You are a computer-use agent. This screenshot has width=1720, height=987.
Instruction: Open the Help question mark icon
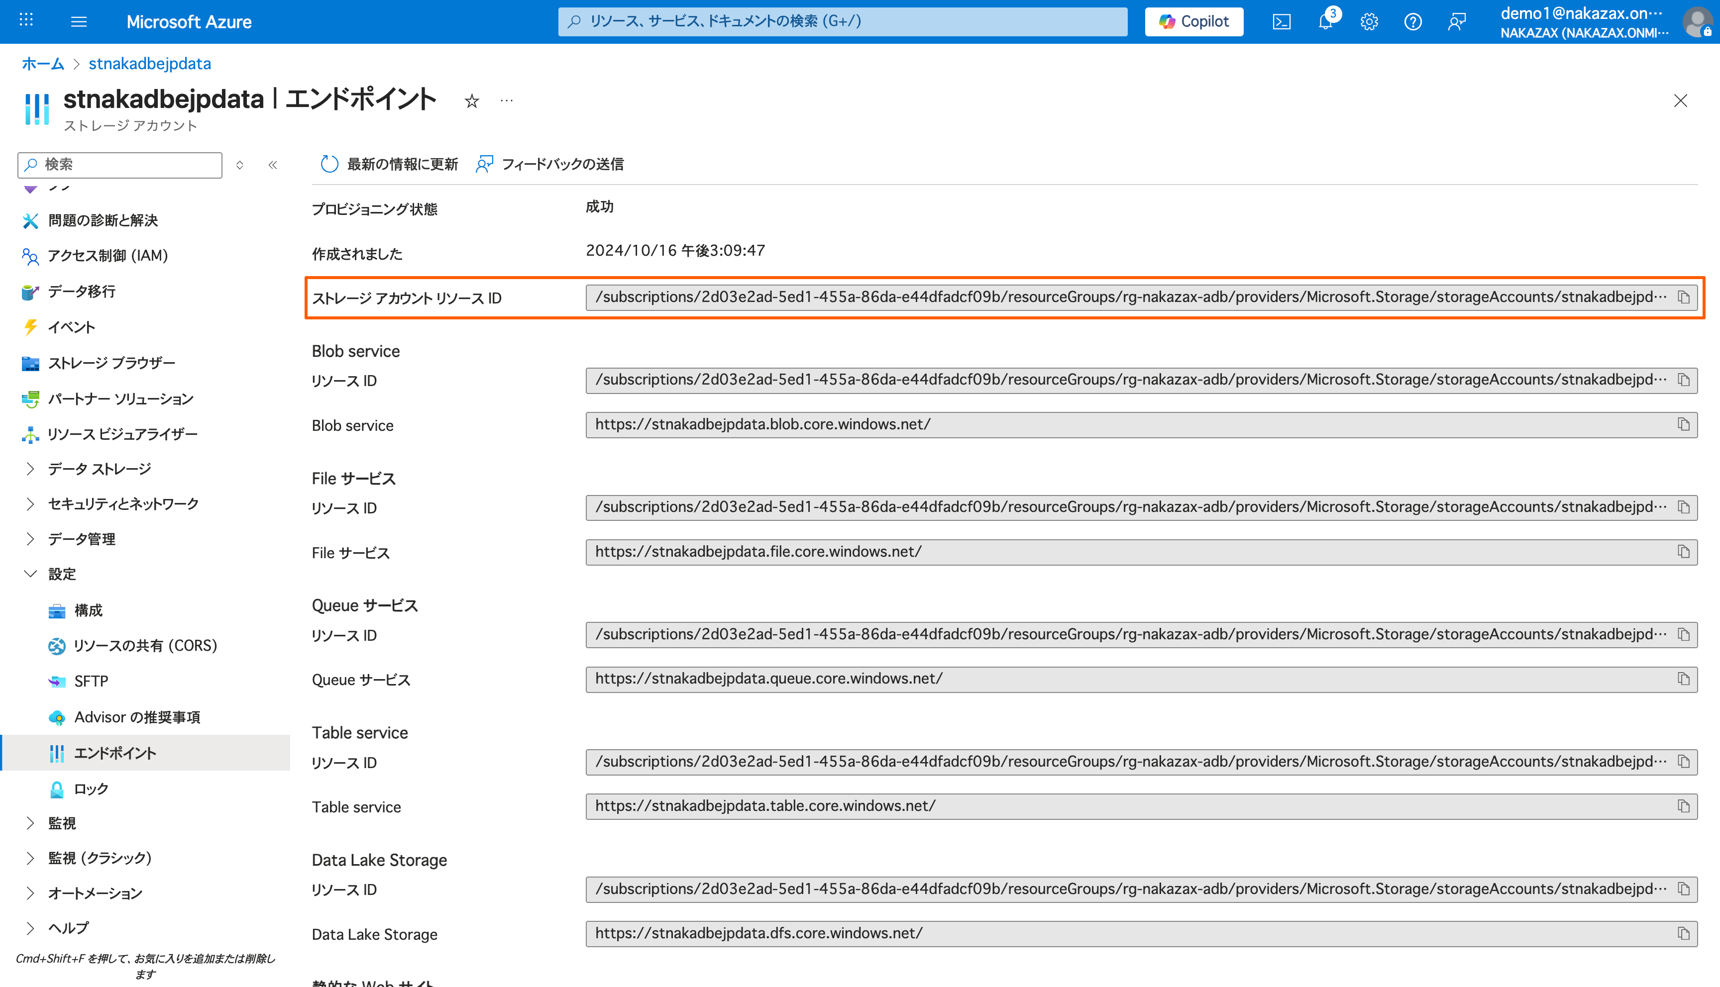point(1412,22)
